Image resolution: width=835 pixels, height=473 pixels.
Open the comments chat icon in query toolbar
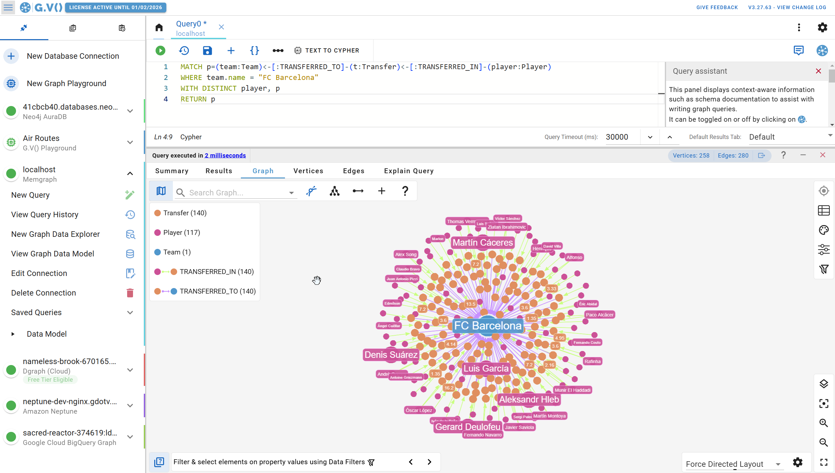coord(799,51)
